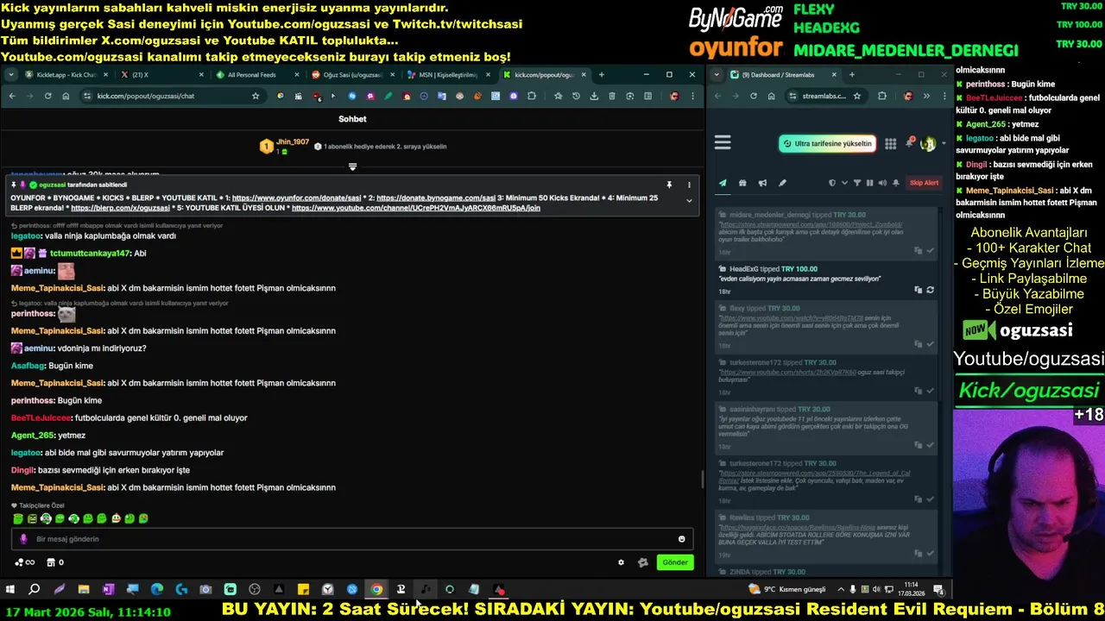Click the Bir mesaj gönderin message field
The height and width of the screenshot is (621, 1105).
coord(352,539)
